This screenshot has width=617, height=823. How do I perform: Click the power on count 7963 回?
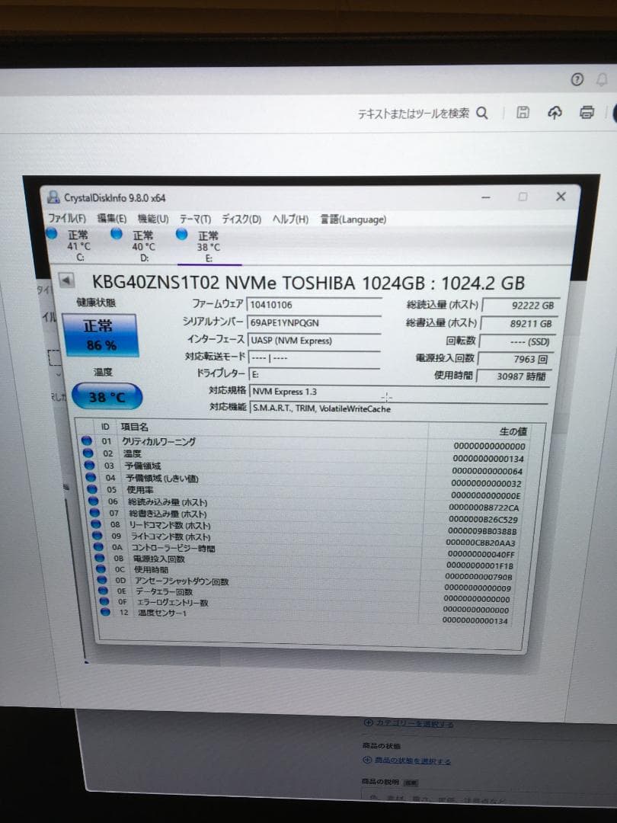pos(516,360)
